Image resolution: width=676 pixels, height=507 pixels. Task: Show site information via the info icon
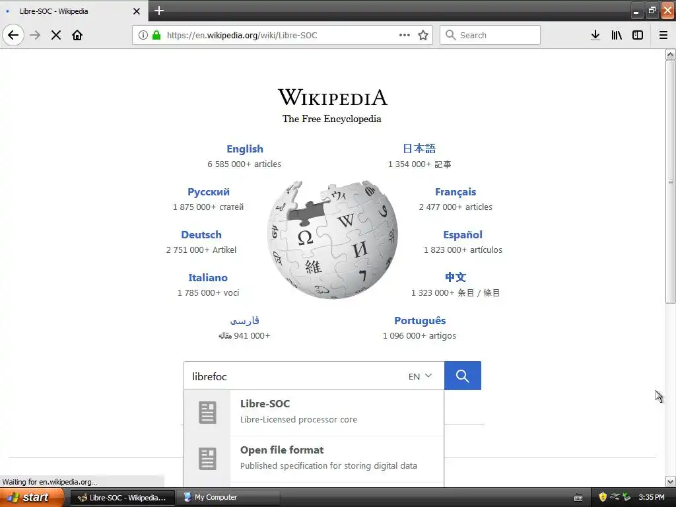click(143, 35)
